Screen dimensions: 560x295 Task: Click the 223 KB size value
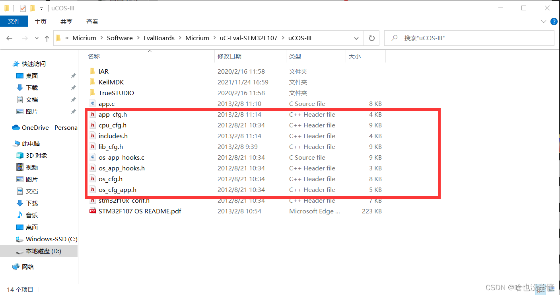(372, 211)
